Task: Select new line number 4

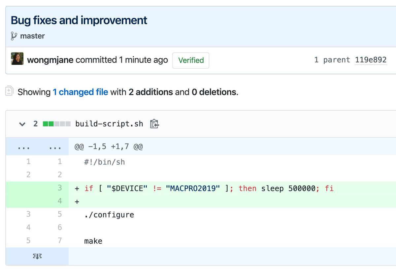Action: point(60,201)
